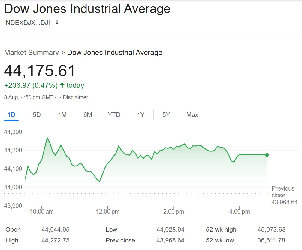
Task: Open the three-dot overflow menu
Action: point(57,22)
